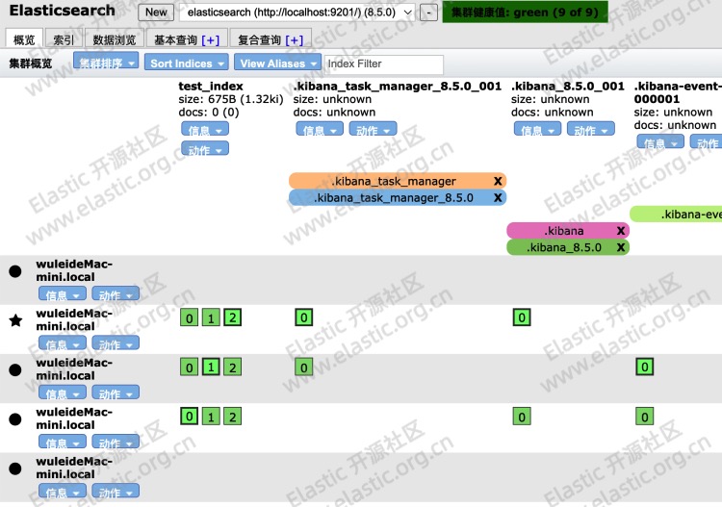
Task: Open the 信息 dropdown under .kibana_task_manager_8.5.0_001
Action: [320, 130]
